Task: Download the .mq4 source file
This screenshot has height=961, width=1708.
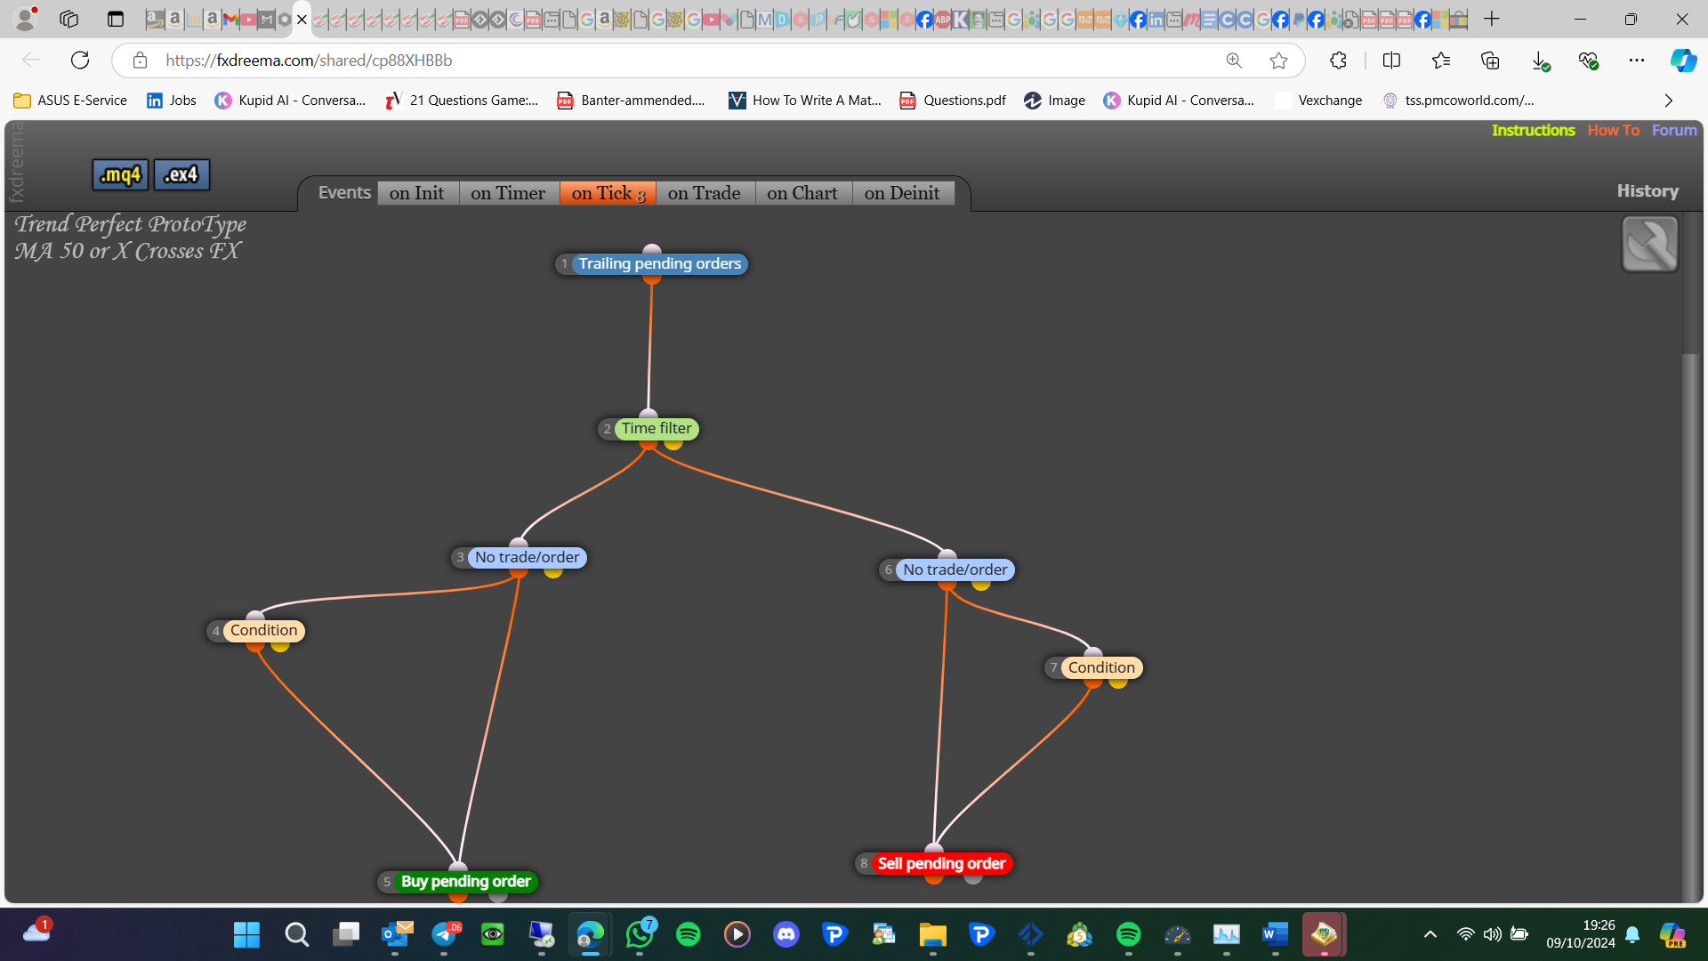Action: [120, 175]
